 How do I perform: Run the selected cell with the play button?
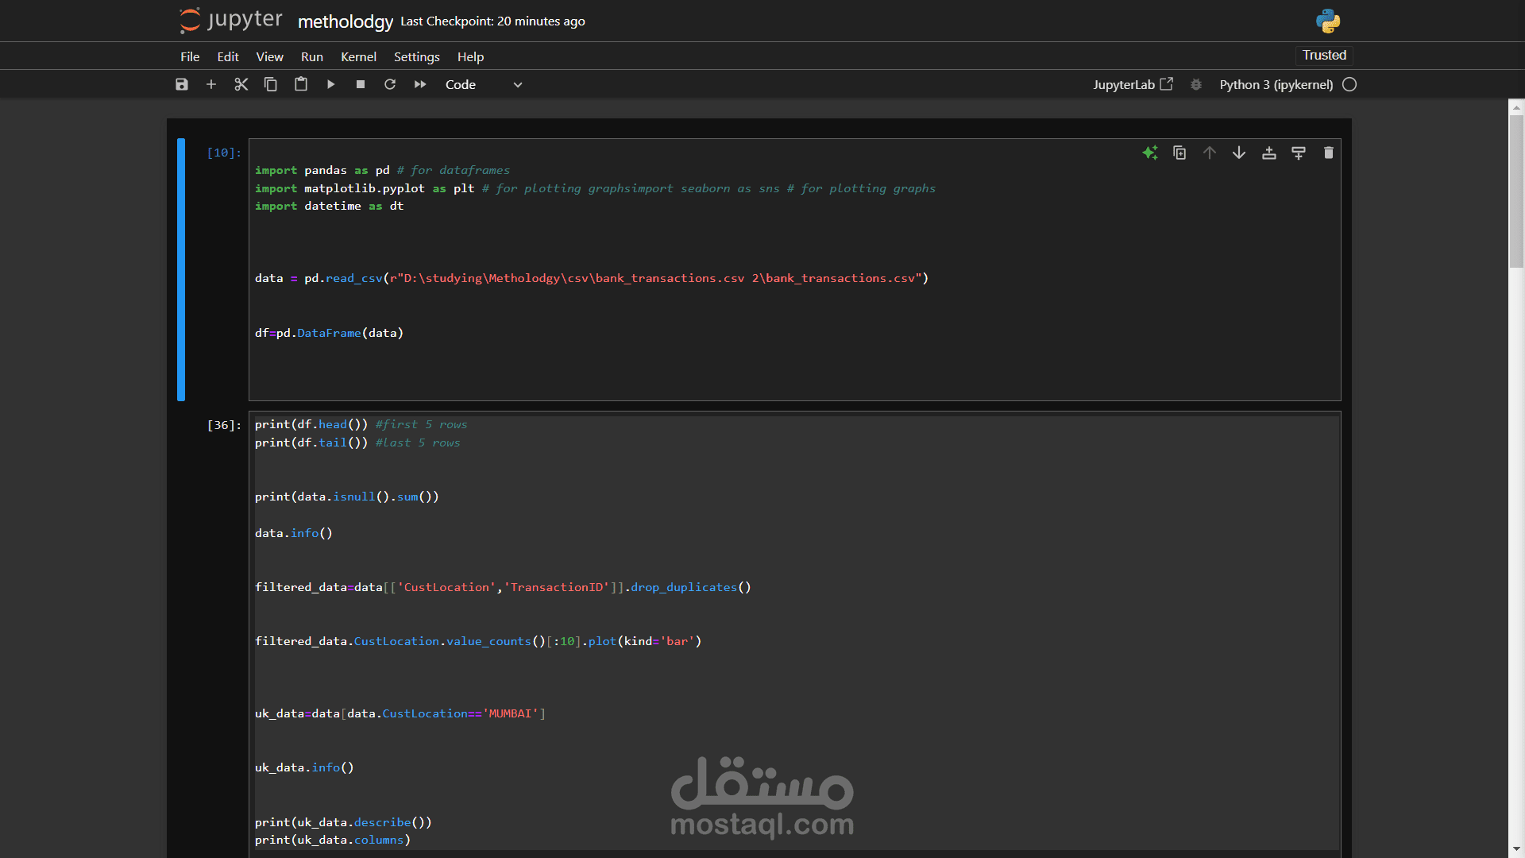(331, 84)
